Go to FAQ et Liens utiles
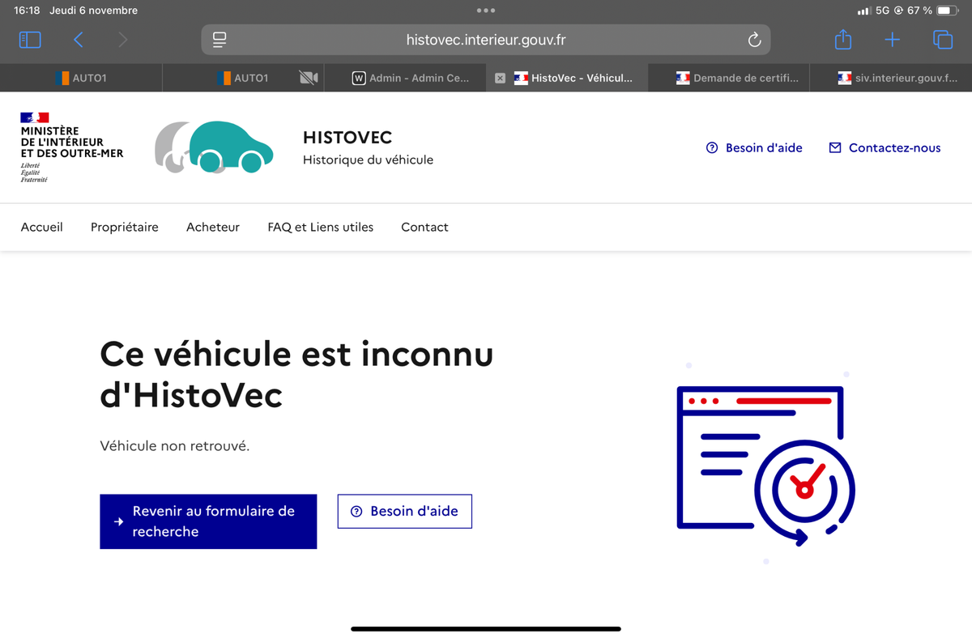The width and height of the screenshot is (972, 638). pos(320,228)
